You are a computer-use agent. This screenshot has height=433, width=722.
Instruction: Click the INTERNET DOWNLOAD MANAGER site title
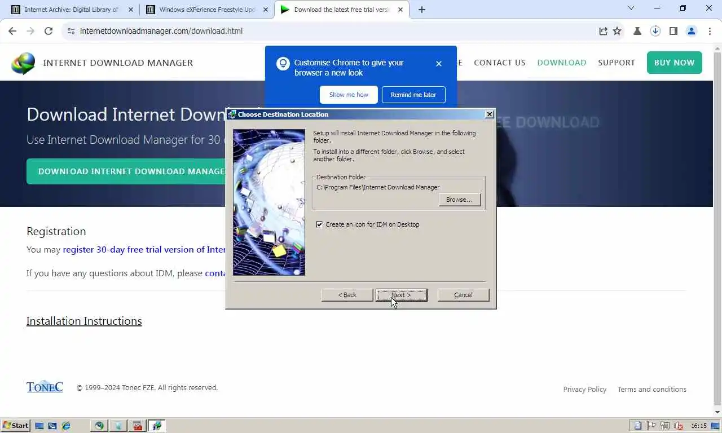118,63
